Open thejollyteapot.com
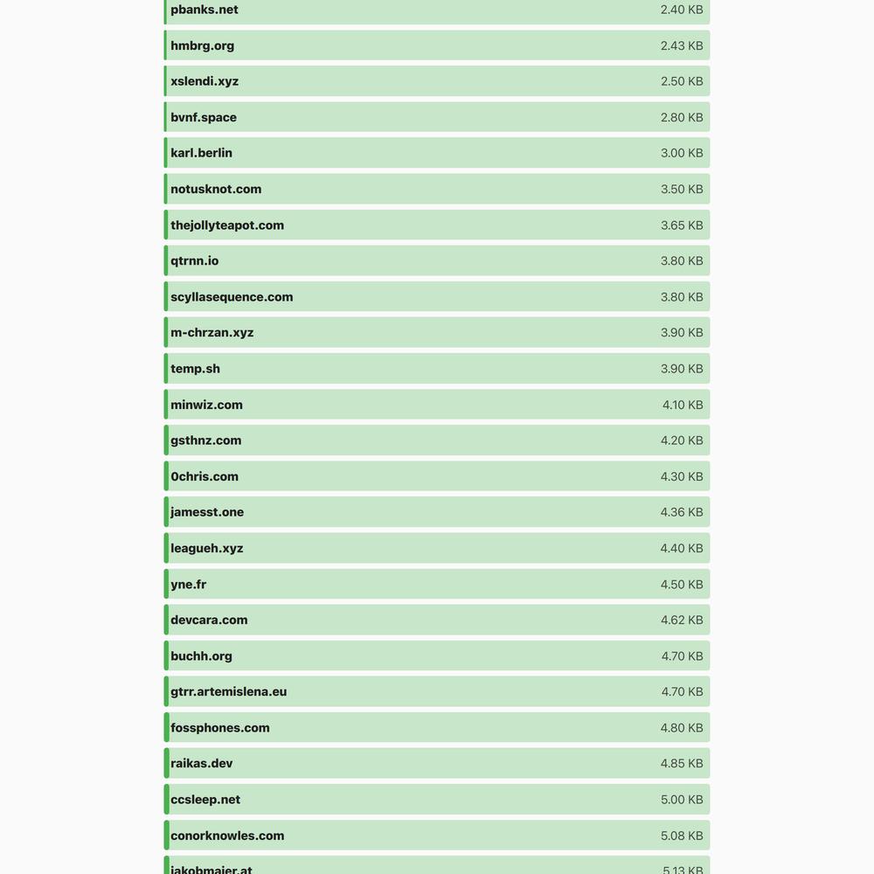The width and height of the screenshot is (874, 874). 227,225
